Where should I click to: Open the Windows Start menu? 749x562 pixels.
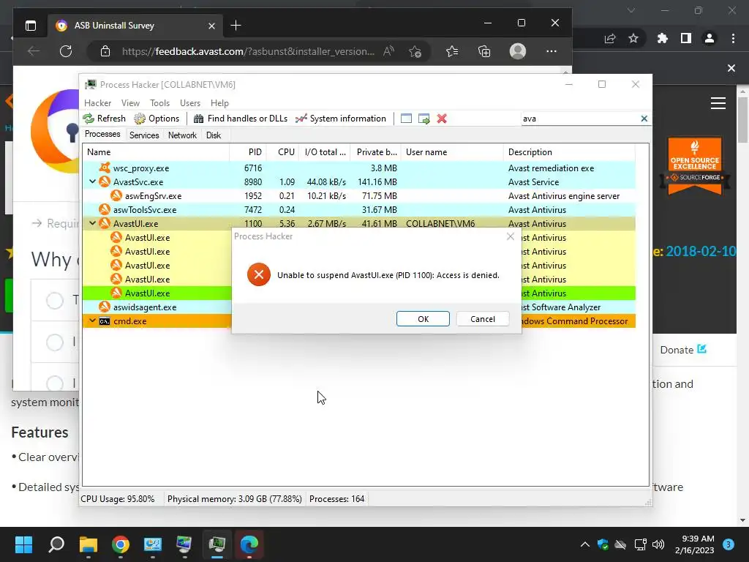pyautogui.click(x=23, y=544)
